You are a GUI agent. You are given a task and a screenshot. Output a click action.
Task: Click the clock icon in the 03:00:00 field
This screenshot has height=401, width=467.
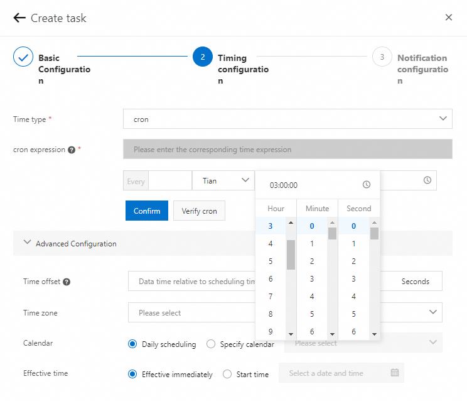[x=367, y=185]
